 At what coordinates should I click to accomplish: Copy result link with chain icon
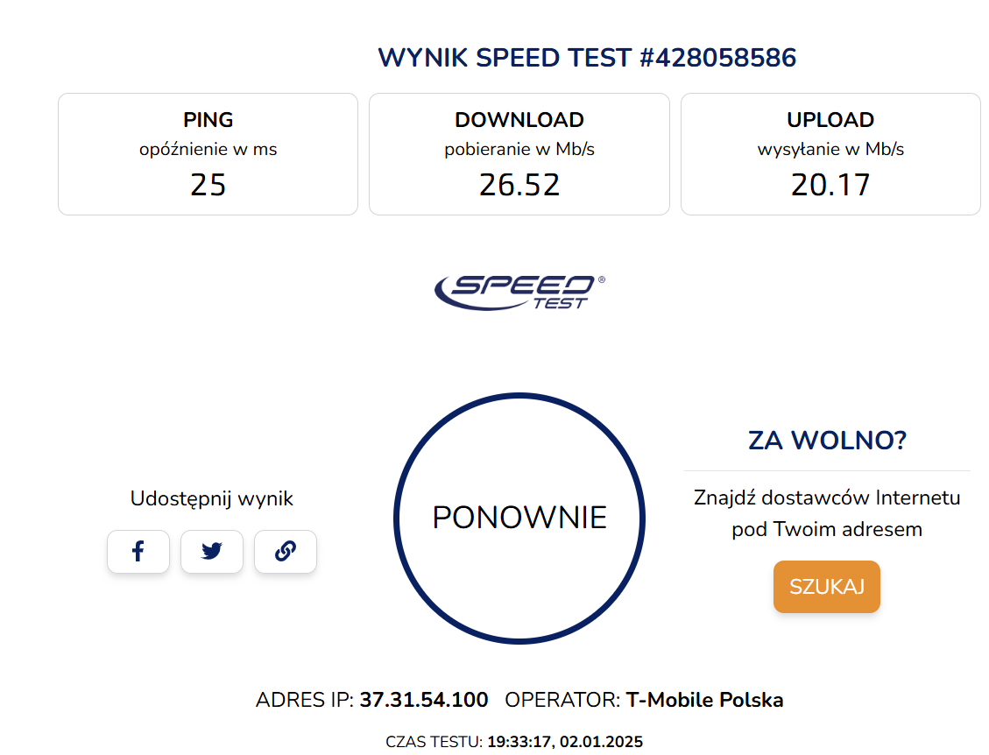coord(285,551)
